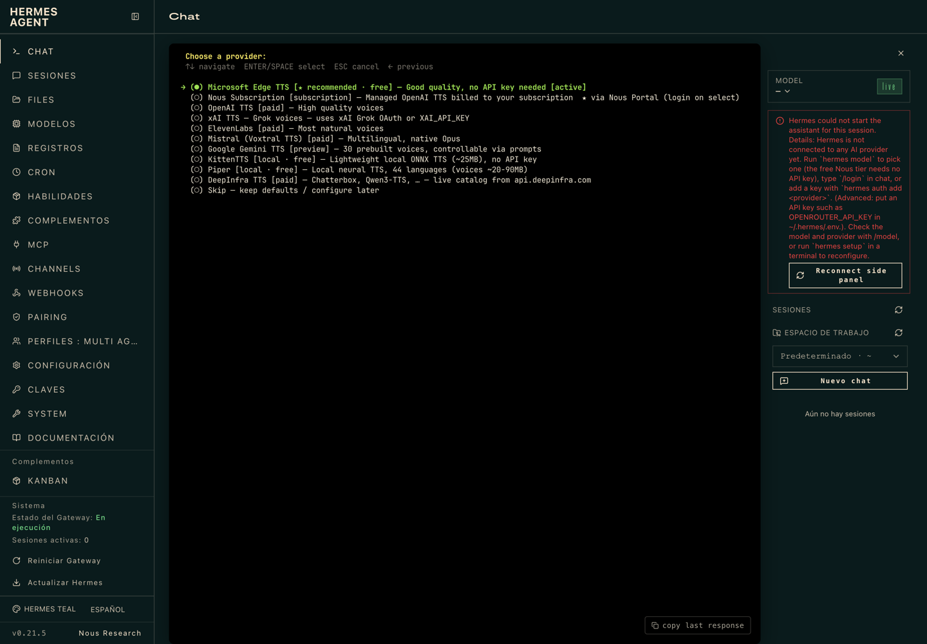The height and width of the screenshot is (644, 927).
Task: Open the Model selector dropdown
Action: coord(783,91)
